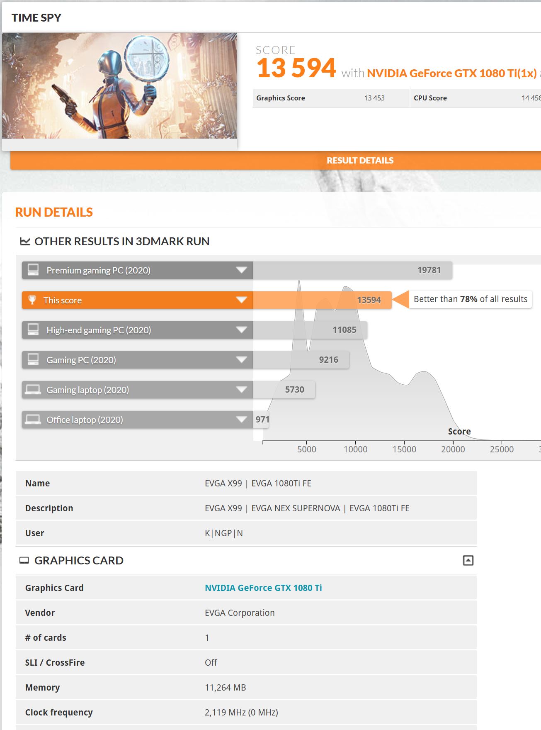Collapse the Graphics Card section
Image resolution: width=541 pixels, height=730 pixels.
pos(468,560)
